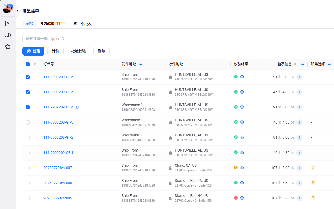Click the 校验结果 column header
This screenshot has width=334, height=209.
click(x=241, y=64)
